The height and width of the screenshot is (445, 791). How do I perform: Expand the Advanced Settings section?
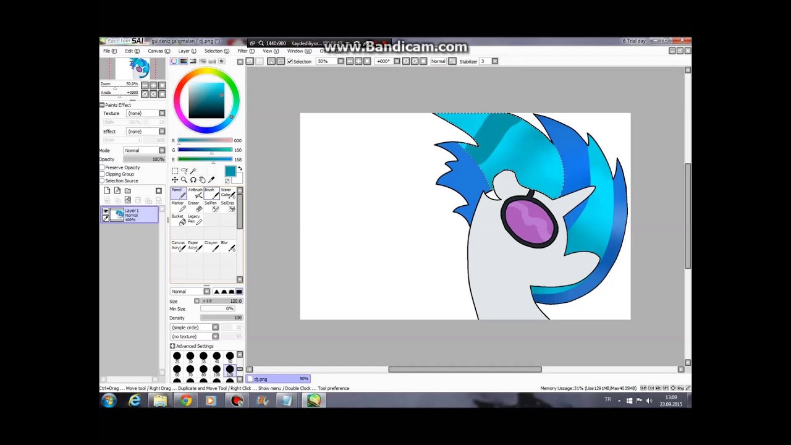(172, 346)
